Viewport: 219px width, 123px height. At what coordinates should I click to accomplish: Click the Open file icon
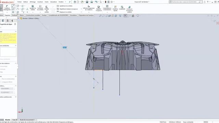[82, 2]
